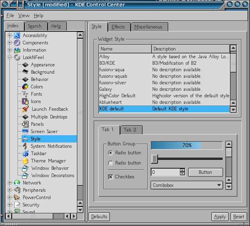Click the Reset button
The width and height of the screenshot is (250, 226).
coord(239,217)
